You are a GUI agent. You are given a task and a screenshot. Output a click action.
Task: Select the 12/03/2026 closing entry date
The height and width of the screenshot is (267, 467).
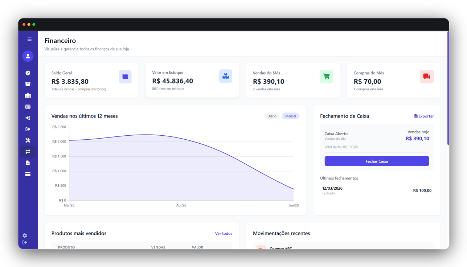coord(332,188)
